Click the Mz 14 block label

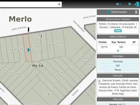38,66
